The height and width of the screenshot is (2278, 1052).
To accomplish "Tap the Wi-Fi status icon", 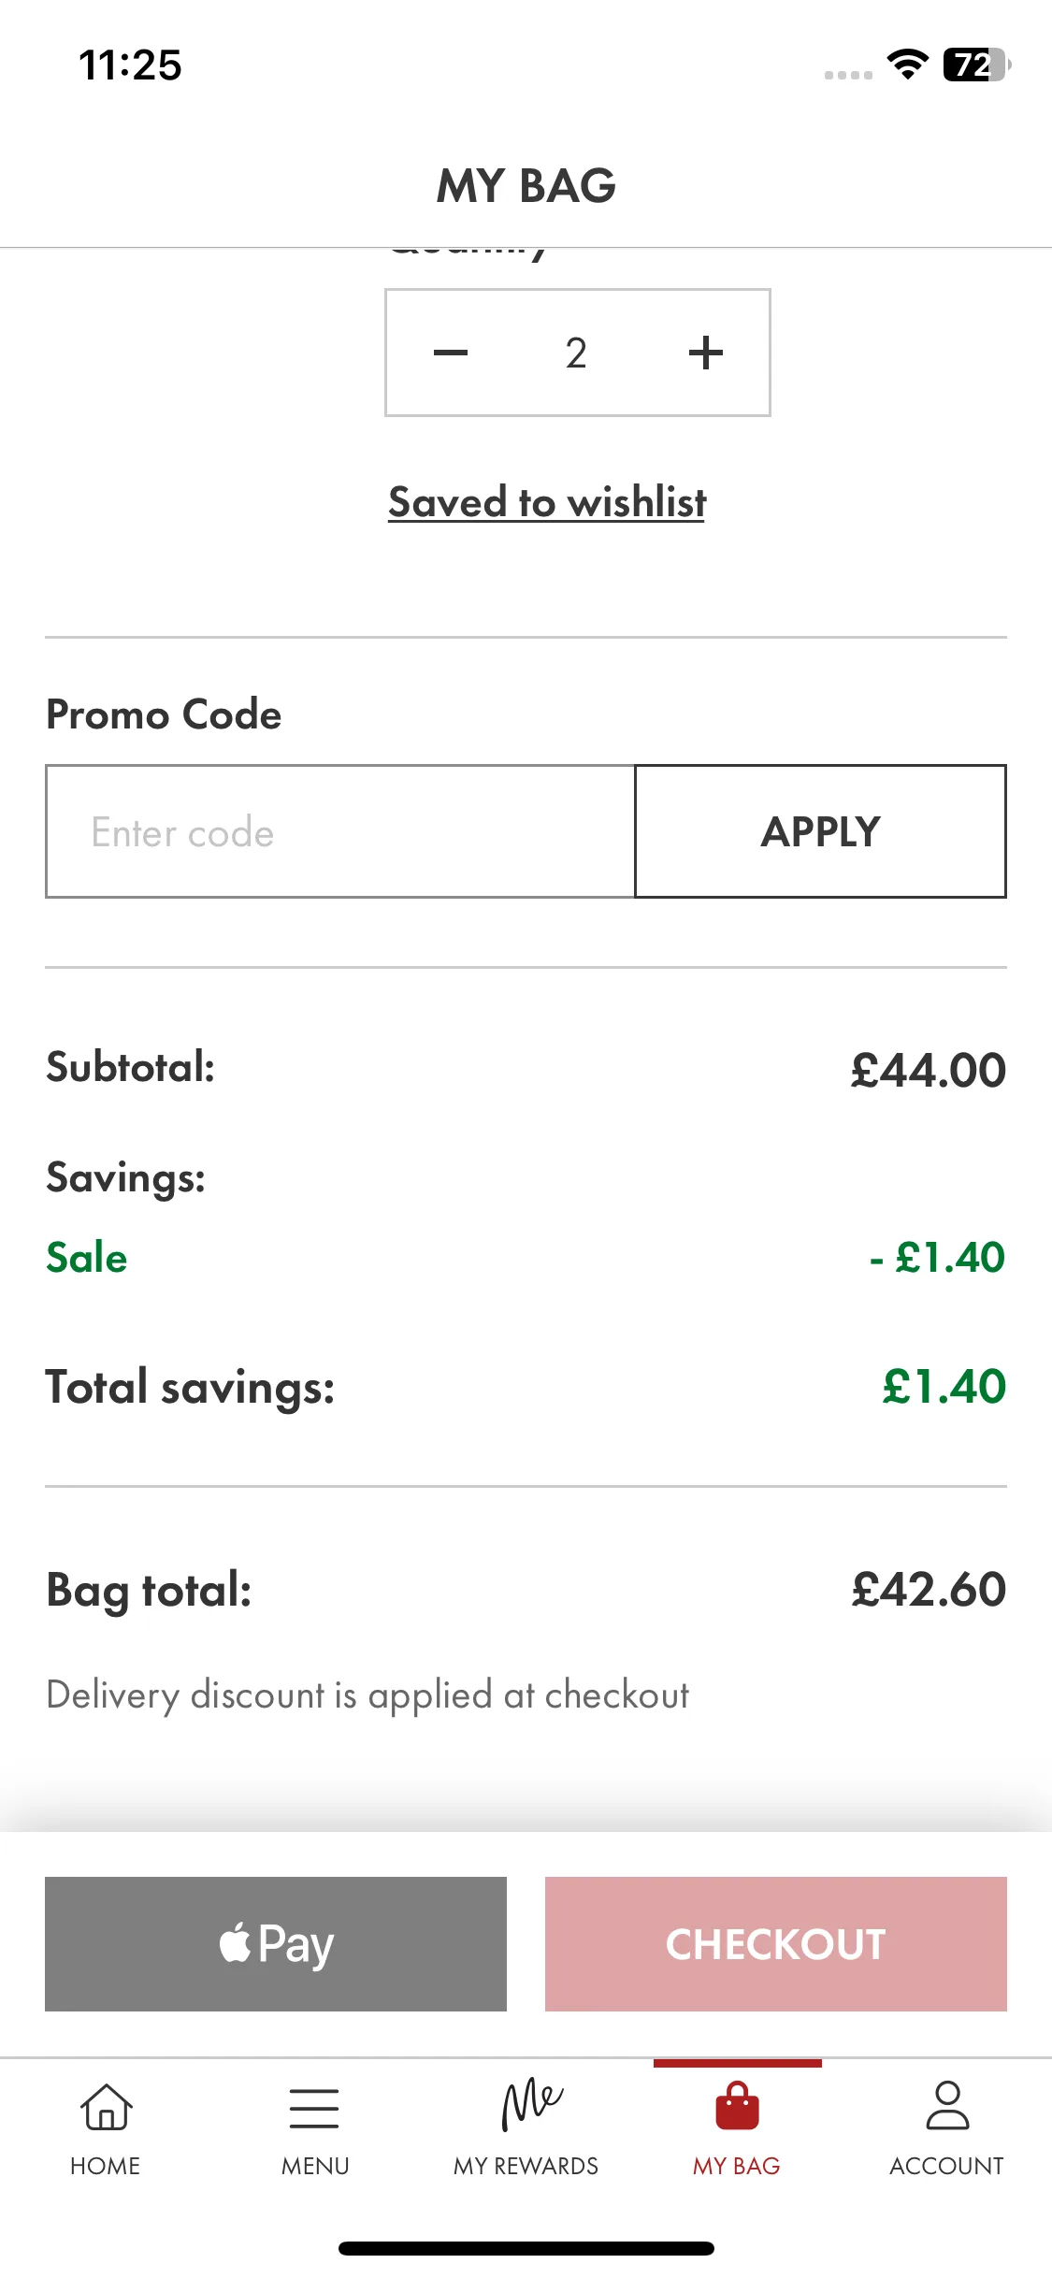I will pyautogui.click(x=907, y=64).
